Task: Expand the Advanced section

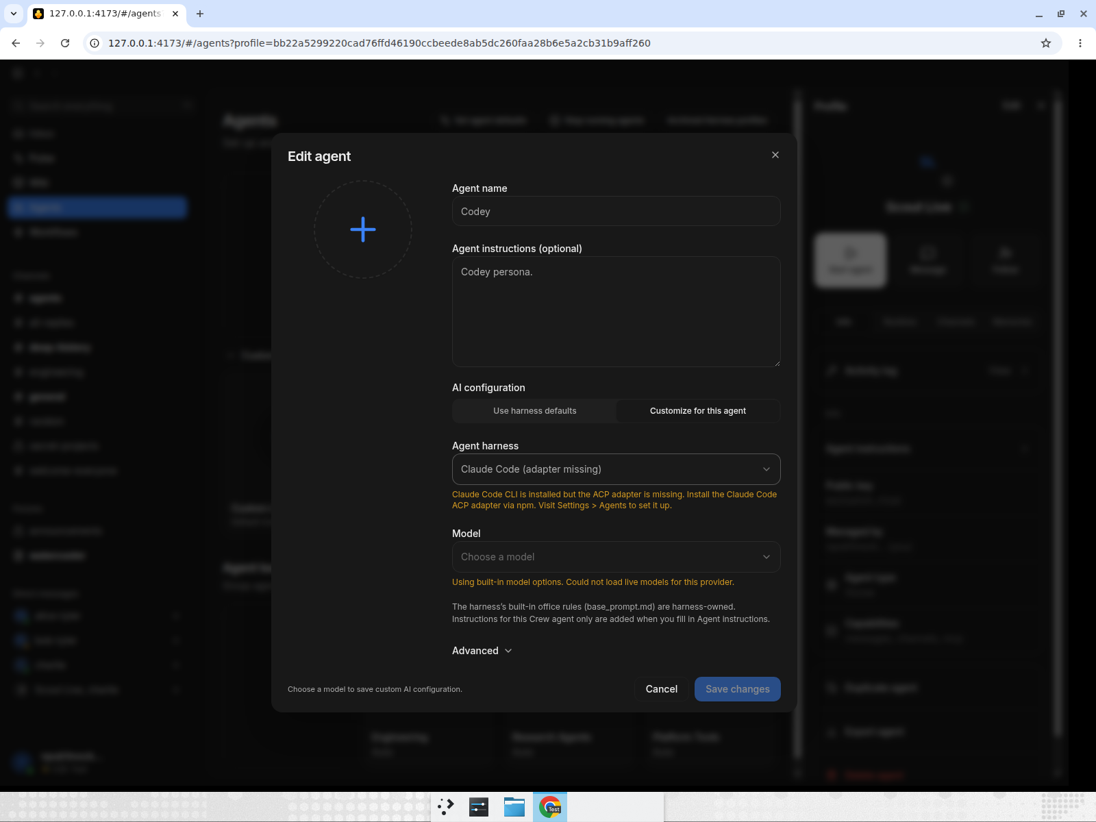Action: tap(482, 651)
